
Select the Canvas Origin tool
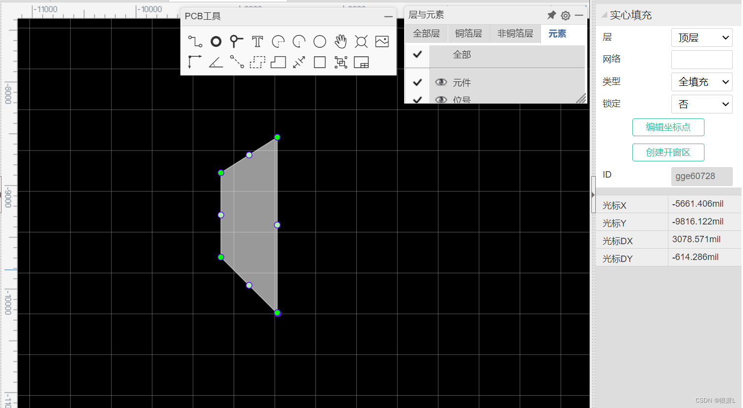tap(195, 62)
